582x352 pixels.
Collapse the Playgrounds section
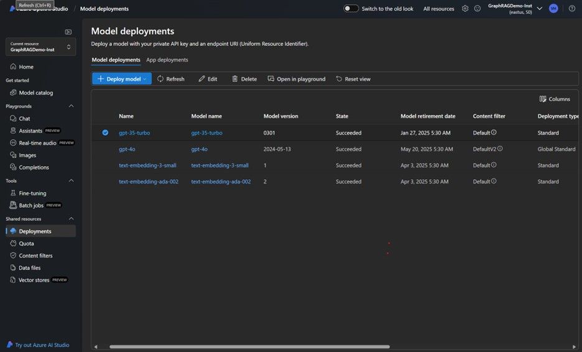click(71, 106)
